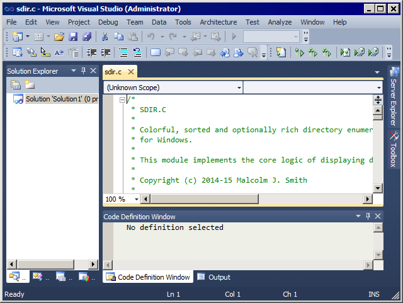
Task: Click Display an Object Member List icon
Action: point(18,53)
